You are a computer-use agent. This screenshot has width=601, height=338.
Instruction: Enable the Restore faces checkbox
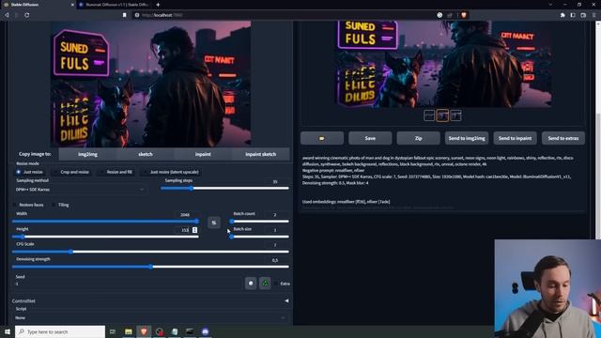15,205
